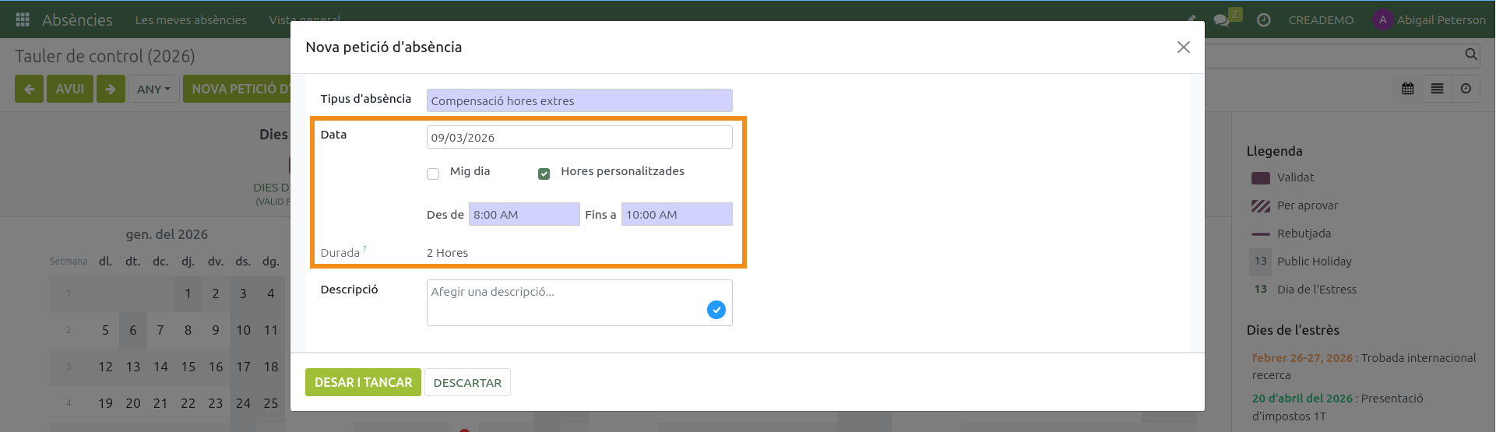The width and height of the screenshot is (1496, 432).
Task: Open the Tipus d'absència dropdown
Action: [579, 100]
